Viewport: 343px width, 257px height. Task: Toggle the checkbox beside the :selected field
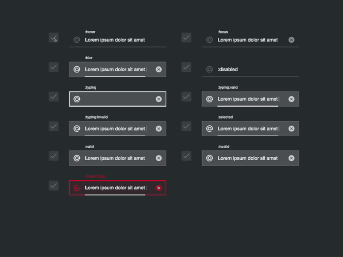187,126
